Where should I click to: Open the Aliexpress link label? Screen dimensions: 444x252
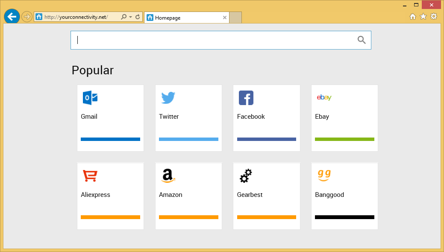95,195
